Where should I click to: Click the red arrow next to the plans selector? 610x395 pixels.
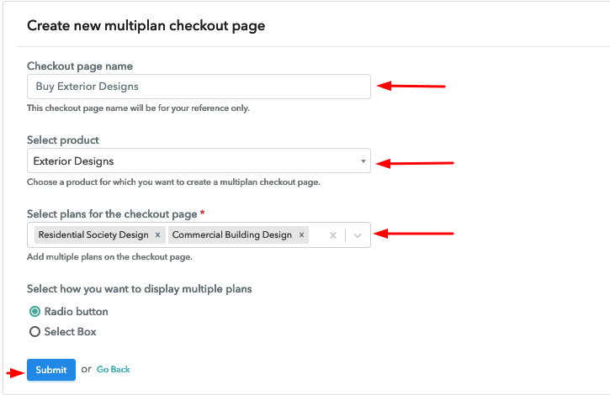(x=415, y=234)
